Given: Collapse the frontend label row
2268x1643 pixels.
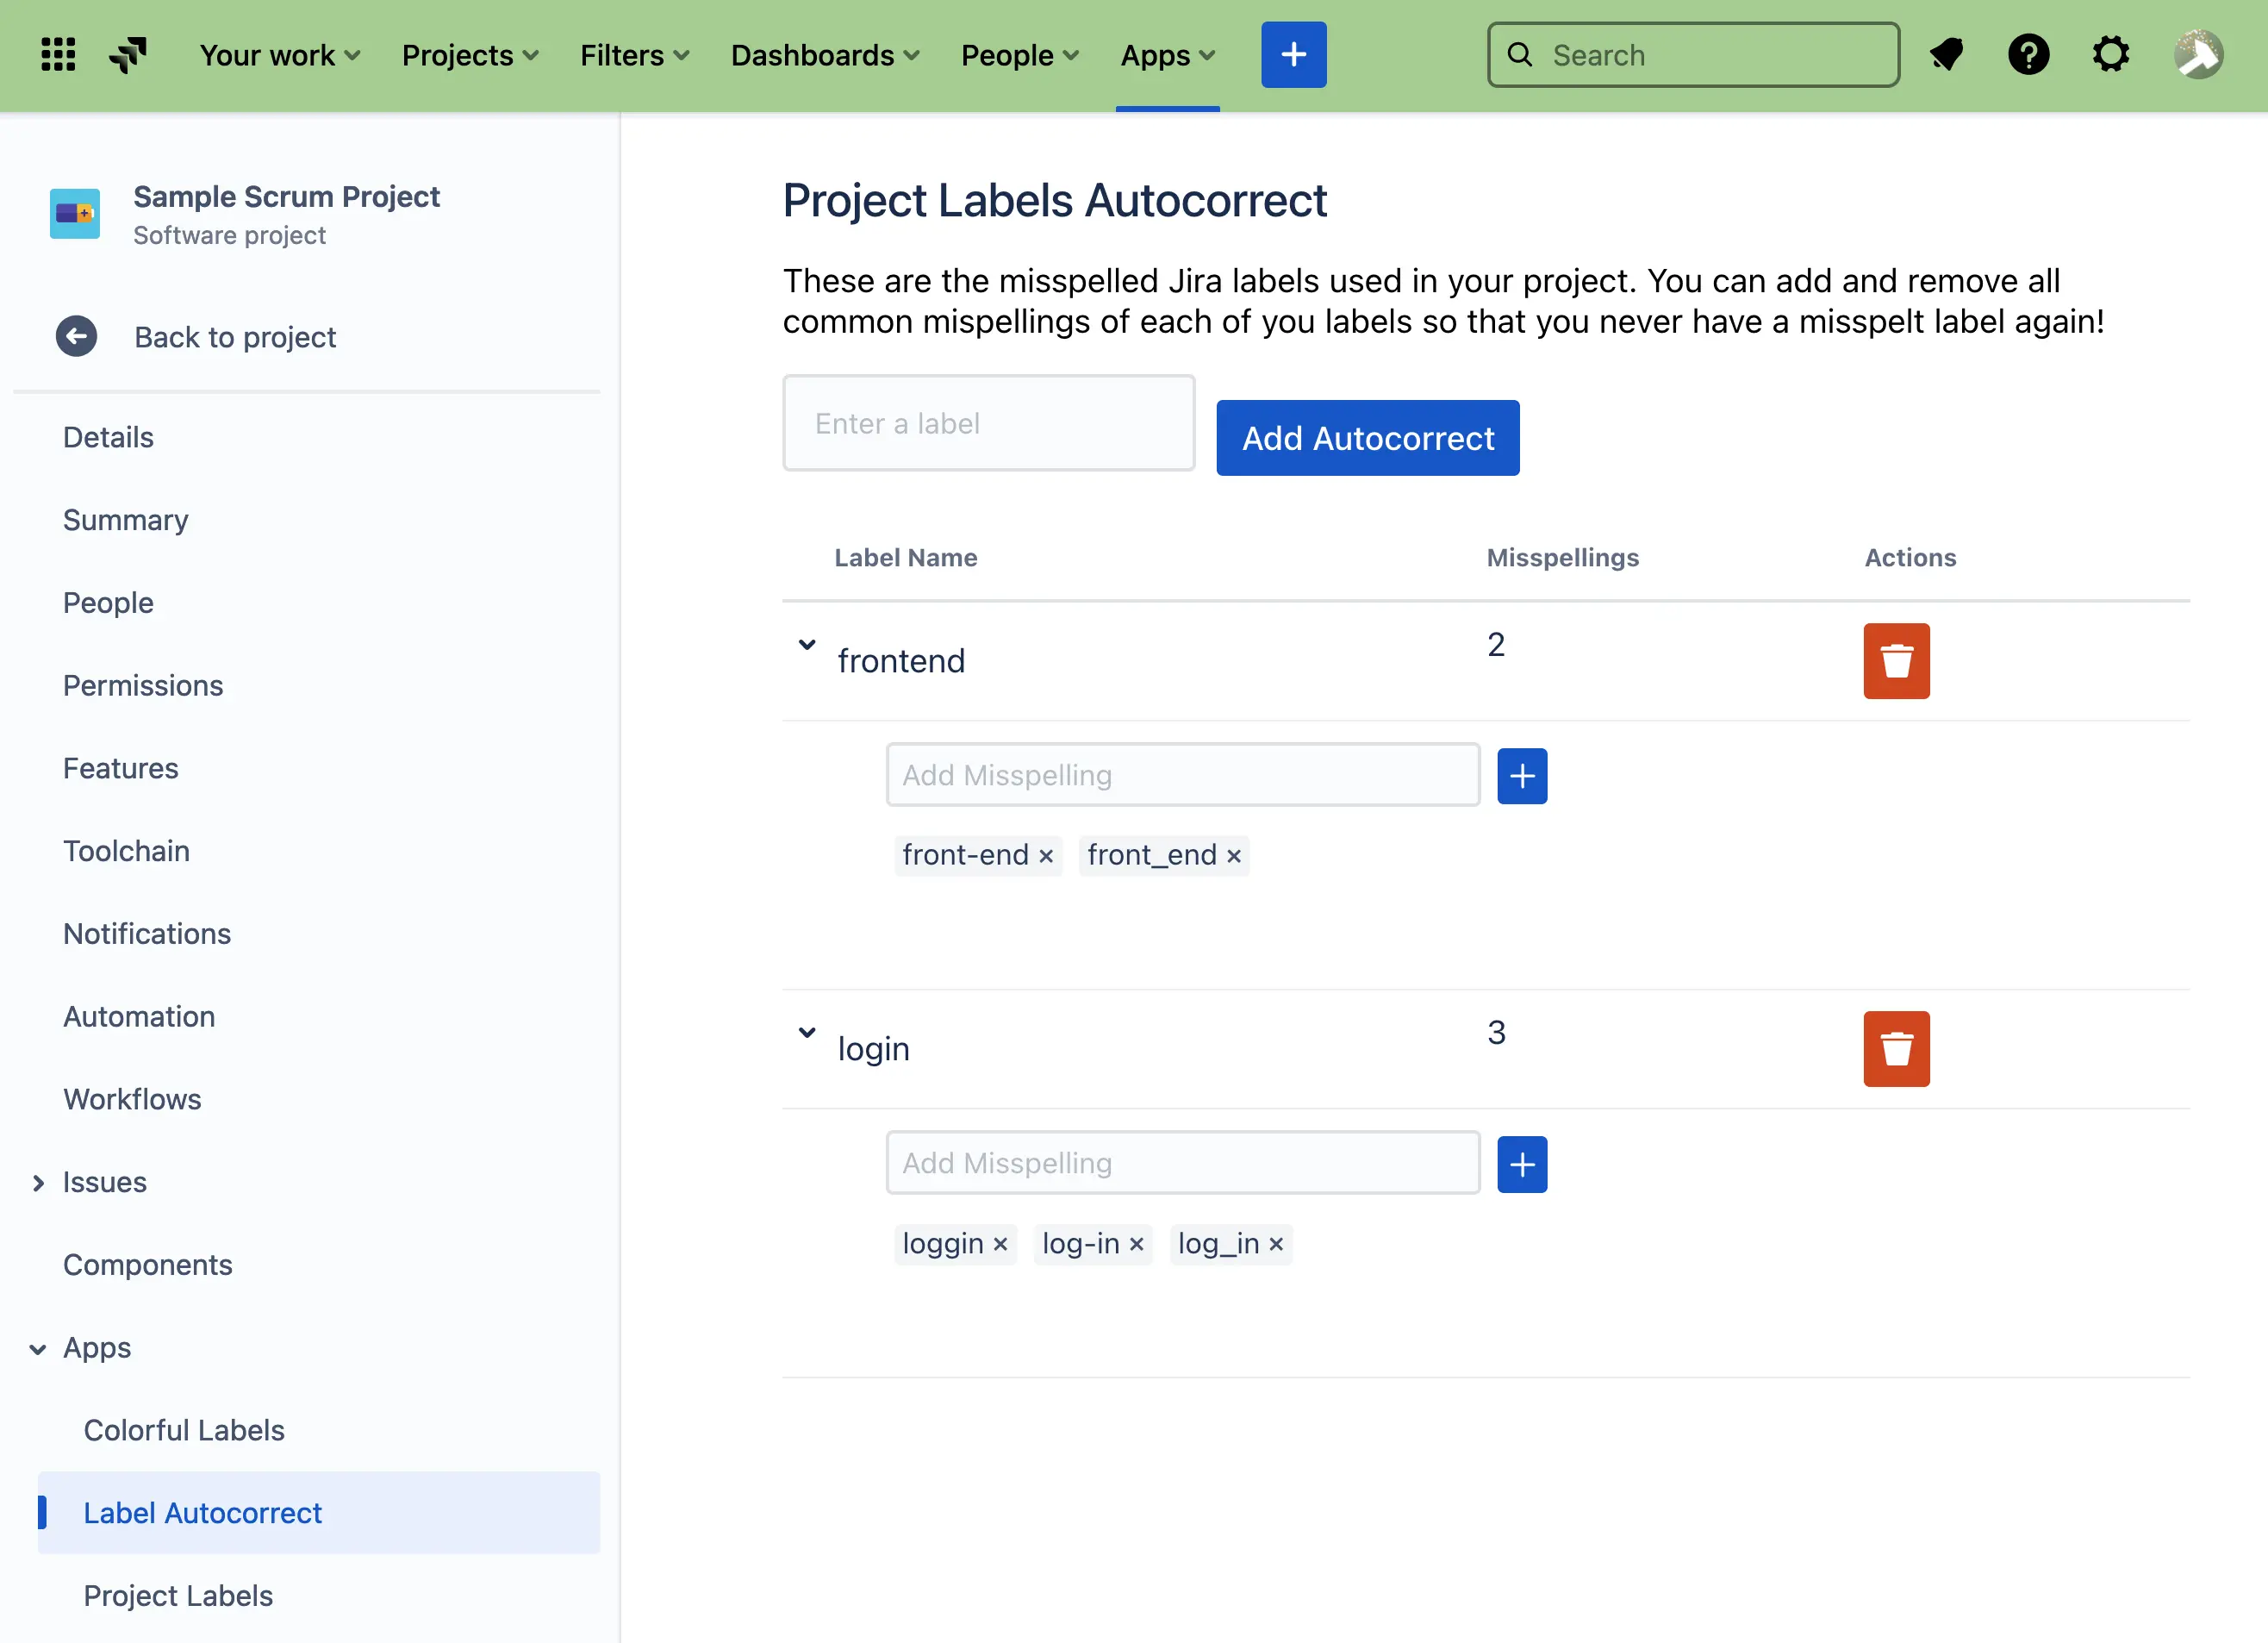Looking at the screenshot, I should click(806, 647).
